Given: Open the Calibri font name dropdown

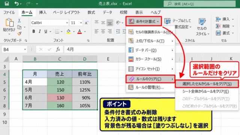Looking at the screenshot, I should [67, 23].
